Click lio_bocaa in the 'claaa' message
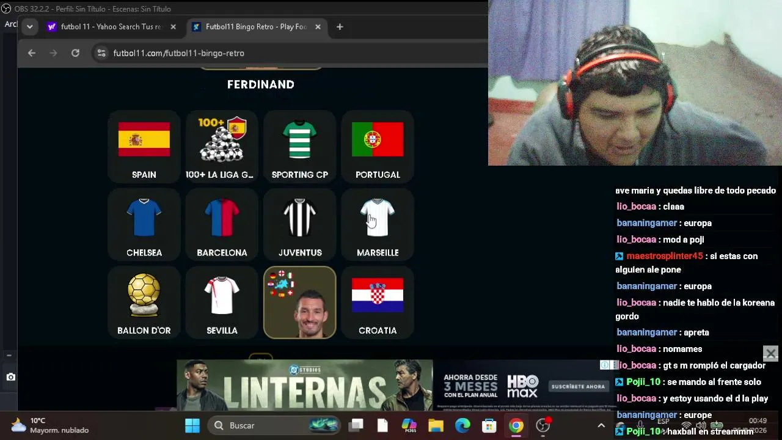This screenshot has height=440, width=782. coord(637,207)
